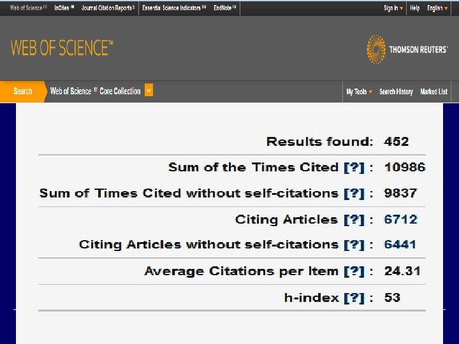Click the Thomson Reuters logo
This screenshot has height=344, width=459.
[407, 49]
